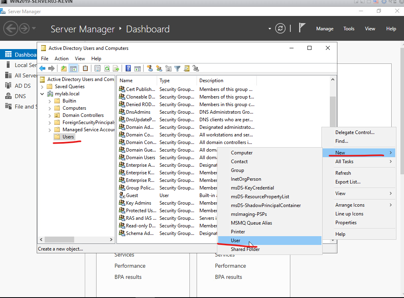Toggle Show/Hide Action Pane icon
The height and width of the screenshot is (298, 404).
tap(138, 68)
